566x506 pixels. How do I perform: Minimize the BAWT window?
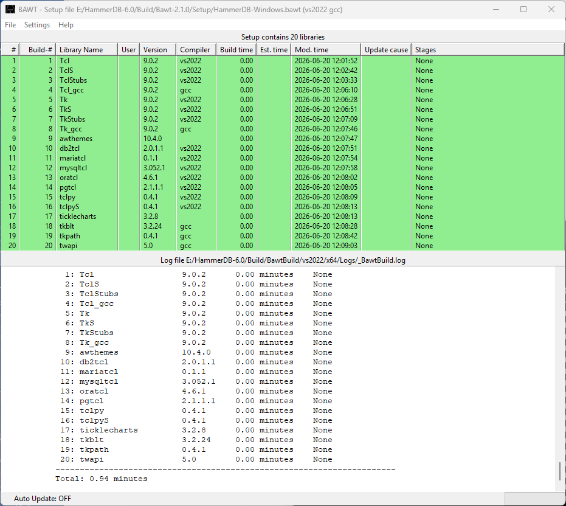[x=496, y=9]
